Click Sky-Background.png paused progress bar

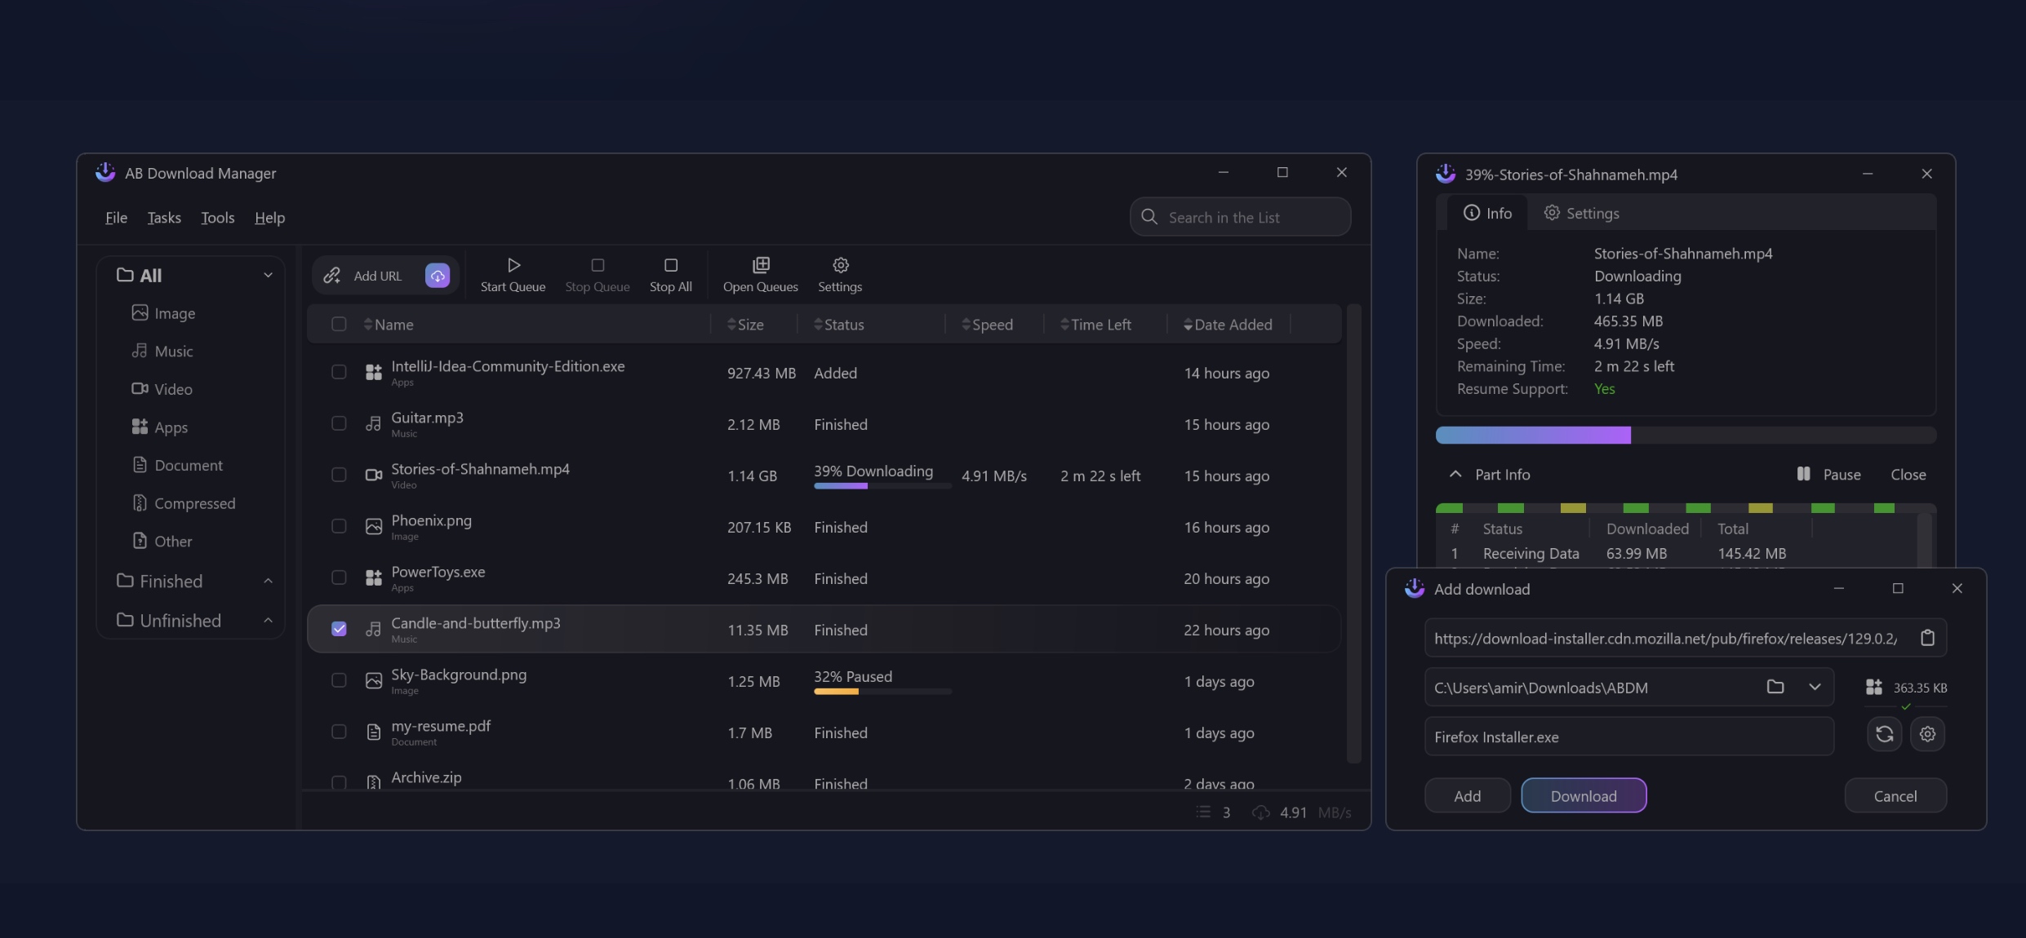(882, 692)
